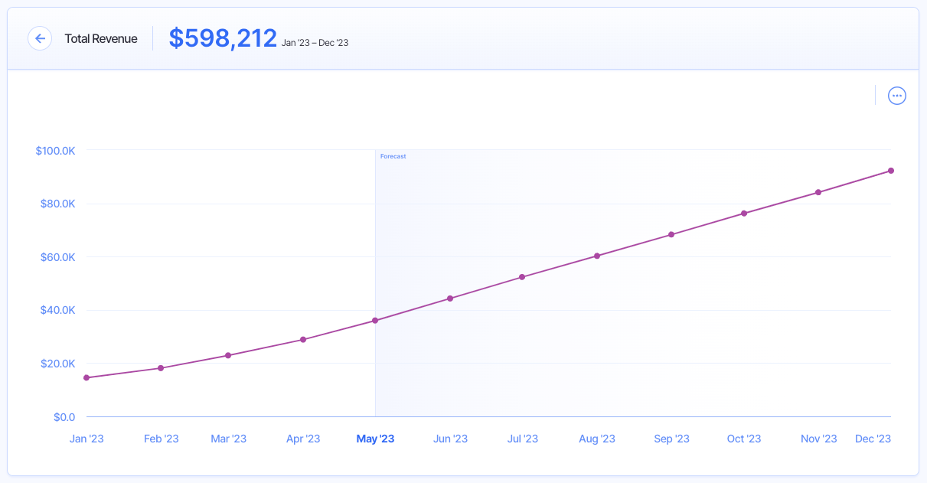Click the May '23 data point at forecast start

pyautogui.click(x=375, y=320)
